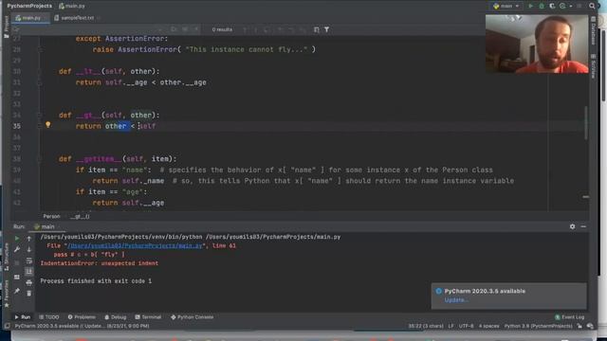Click the Project tool window sidebar button
Image resolution: width=607 pixels, height=341 pixels.
point(6,27)
